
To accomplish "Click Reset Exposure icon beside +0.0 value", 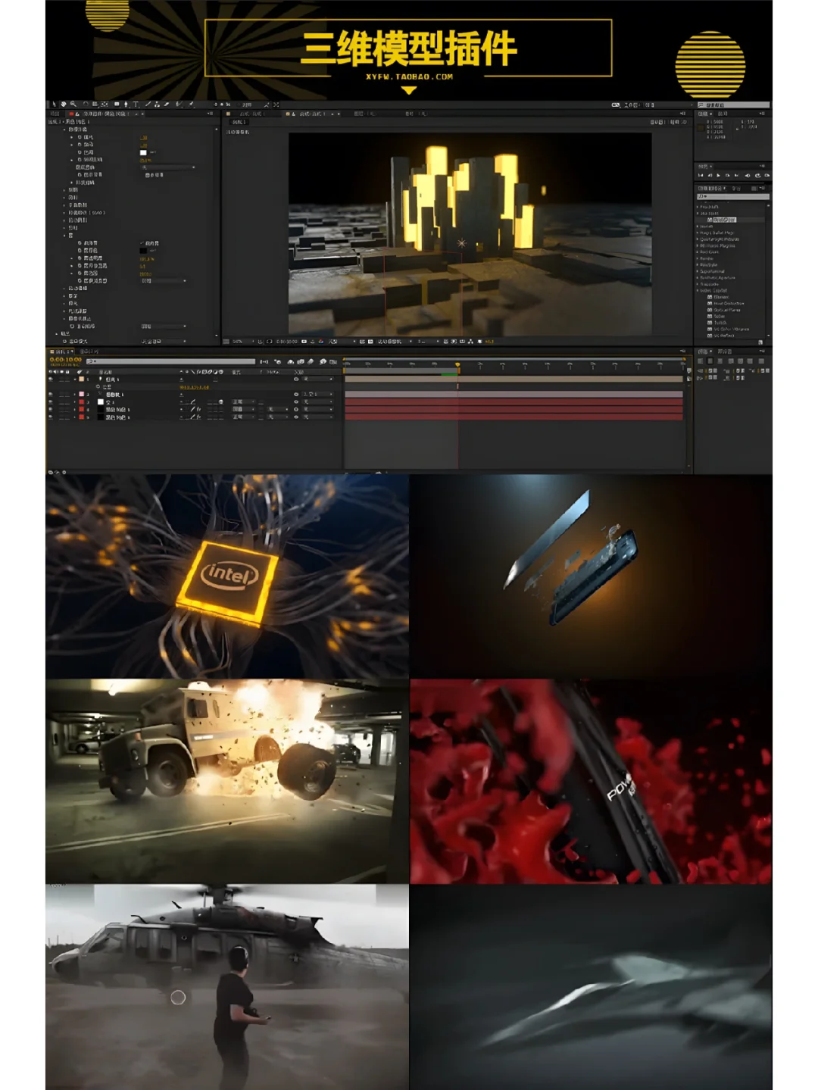I will tap(479, 342).
